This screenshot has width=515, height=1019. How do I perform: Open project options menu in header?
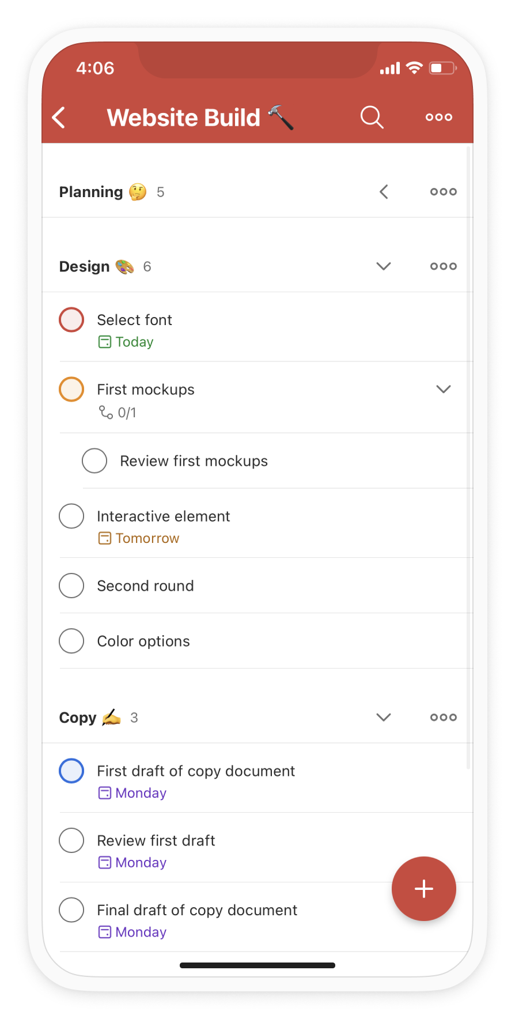[438, 117]
